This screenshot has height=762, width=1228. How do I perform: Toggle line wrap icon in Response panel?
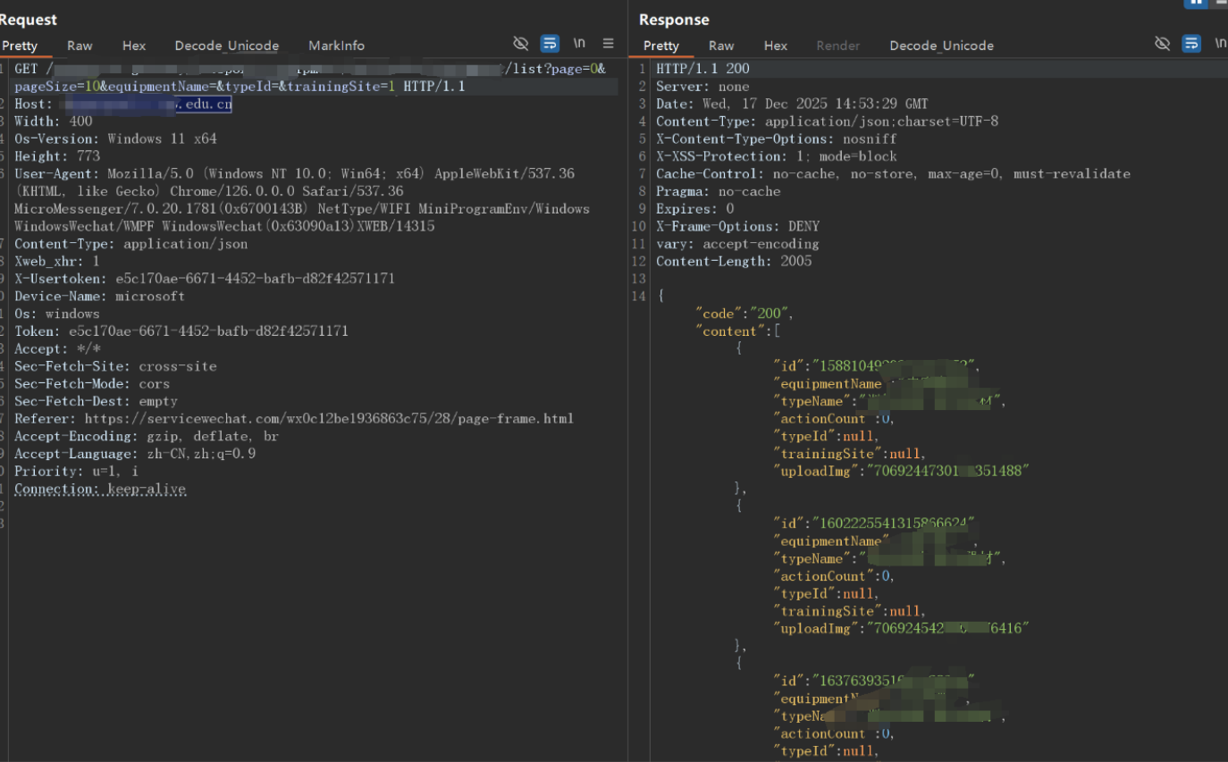click(1190, 44)
